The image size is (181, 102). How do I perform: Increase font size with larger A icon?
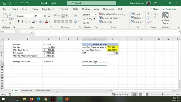(x=45, y=16)
